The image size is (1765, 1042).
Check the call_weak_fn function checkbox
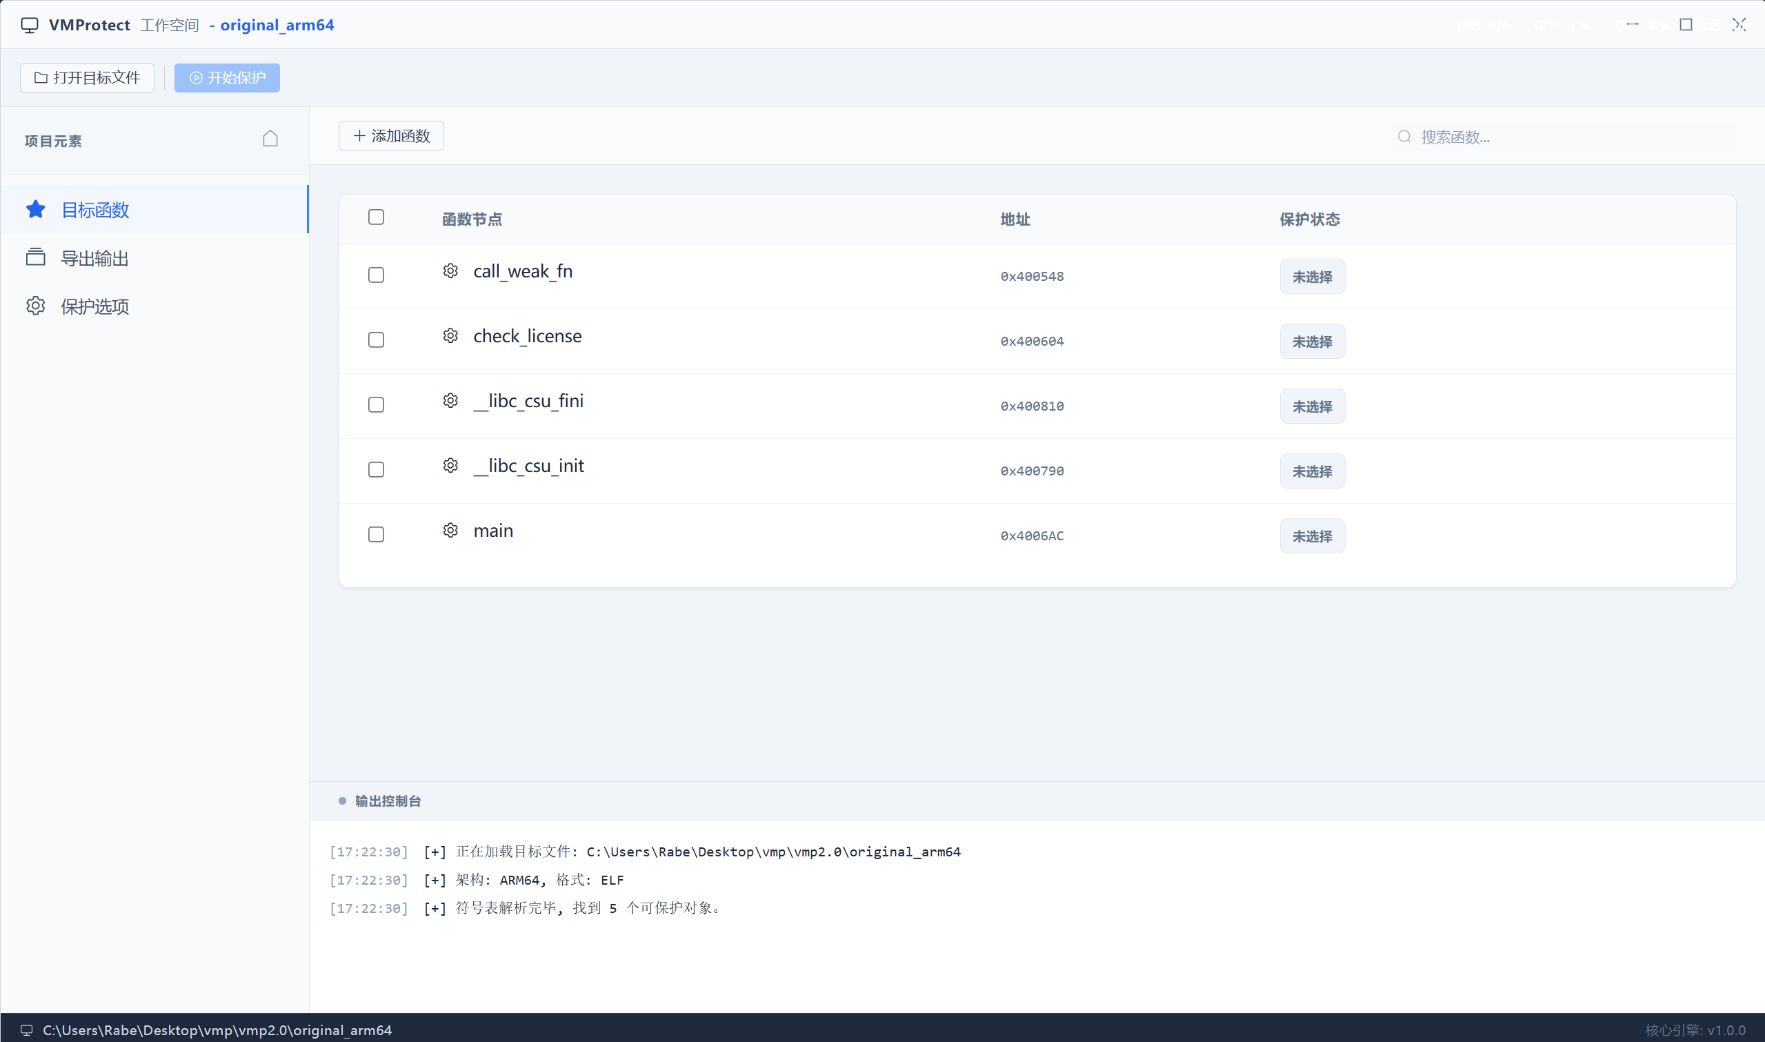click(376, 275)
